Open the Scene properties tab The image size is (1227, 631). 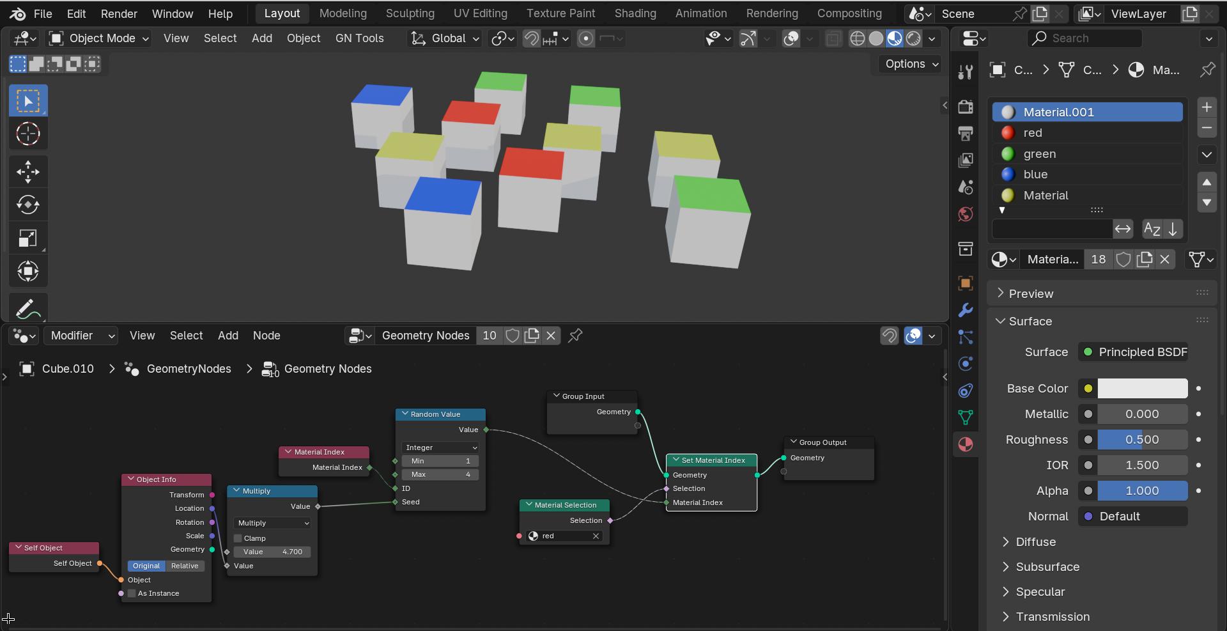click(x=966, y=187)
